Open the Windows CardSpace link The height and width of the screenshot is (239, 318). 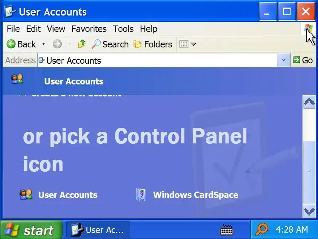[196, 195]
